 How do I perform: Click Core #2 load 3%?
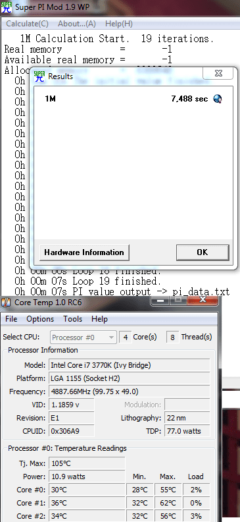click(196, 515)
